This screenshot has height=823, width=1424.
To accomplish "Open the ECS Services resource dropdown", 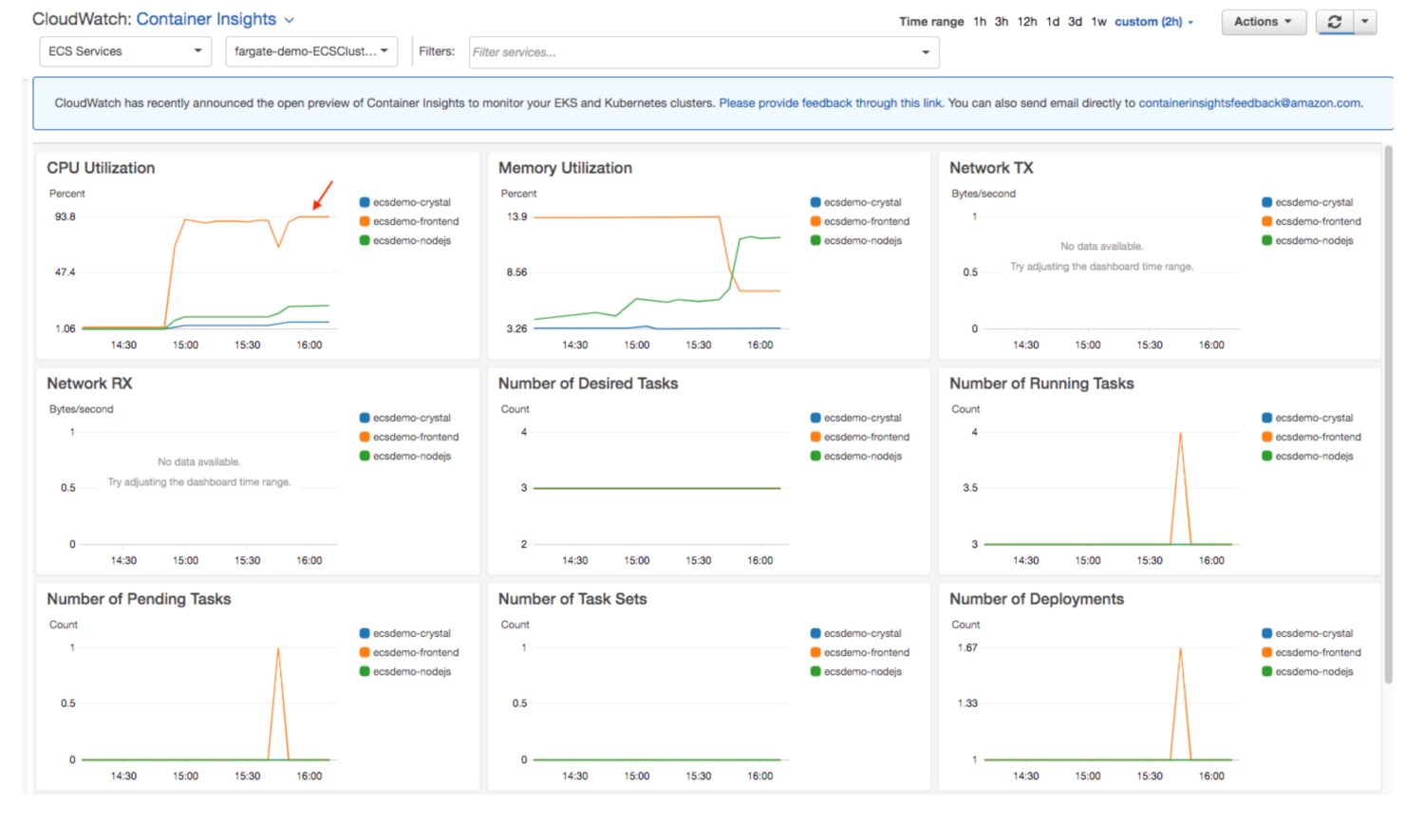I will pyautogui.click(x=125, y=51).
